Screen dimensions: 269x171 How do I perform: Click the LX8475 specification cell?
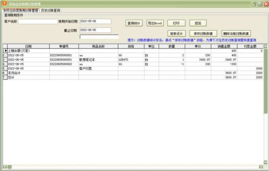click(131, 60)
